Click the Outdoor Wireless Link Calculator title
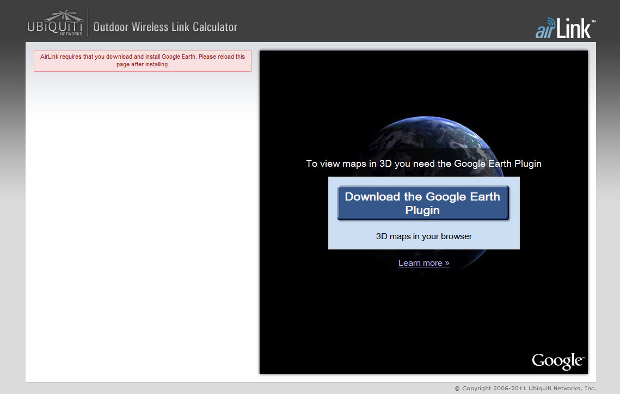This screenshot has height=394, width=620. (x=165, y=26)
